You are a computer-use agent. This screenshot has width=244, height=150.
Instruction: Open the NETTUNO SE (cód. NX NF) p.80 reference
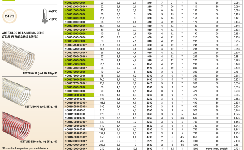tap(40, 74)
